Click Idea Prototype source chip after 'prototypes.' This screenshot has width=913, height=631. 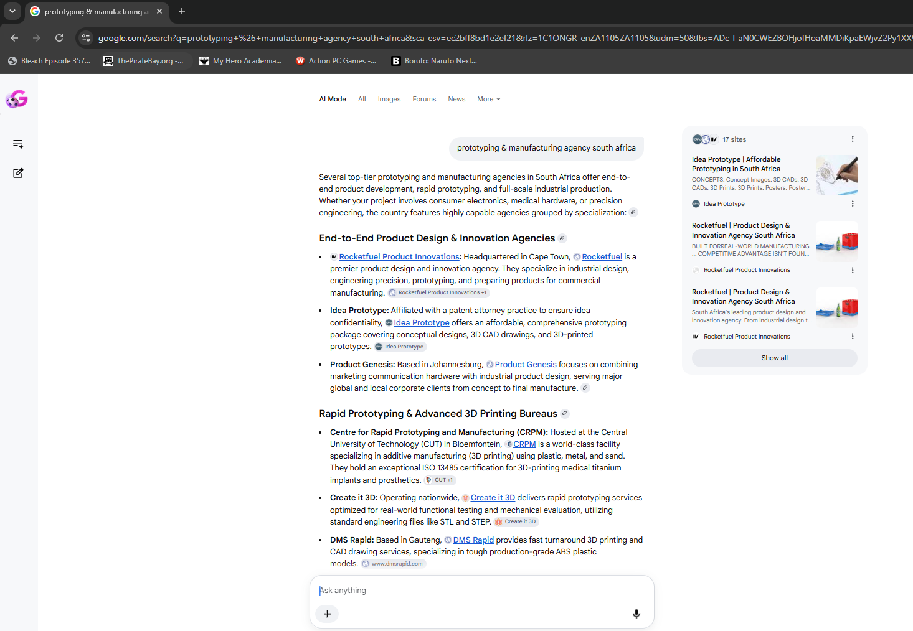pyautogui.click(x=400, y=347)
